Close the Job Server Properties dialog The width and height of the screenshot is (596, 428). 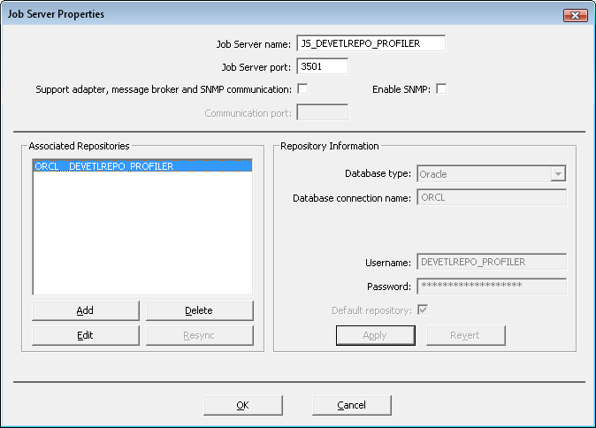pos(575,15)
